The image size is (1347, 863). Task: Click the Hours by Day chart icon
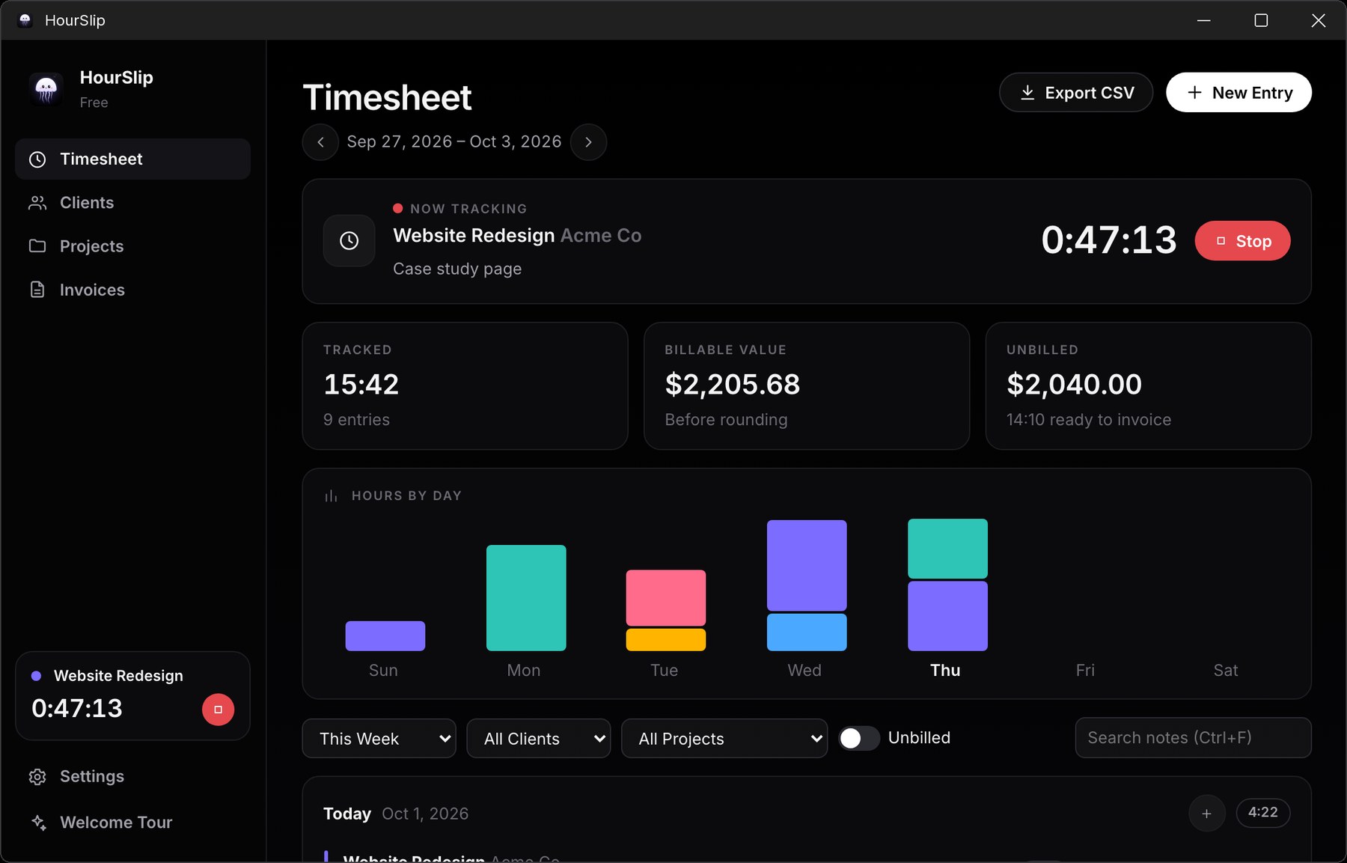point(332,496)
